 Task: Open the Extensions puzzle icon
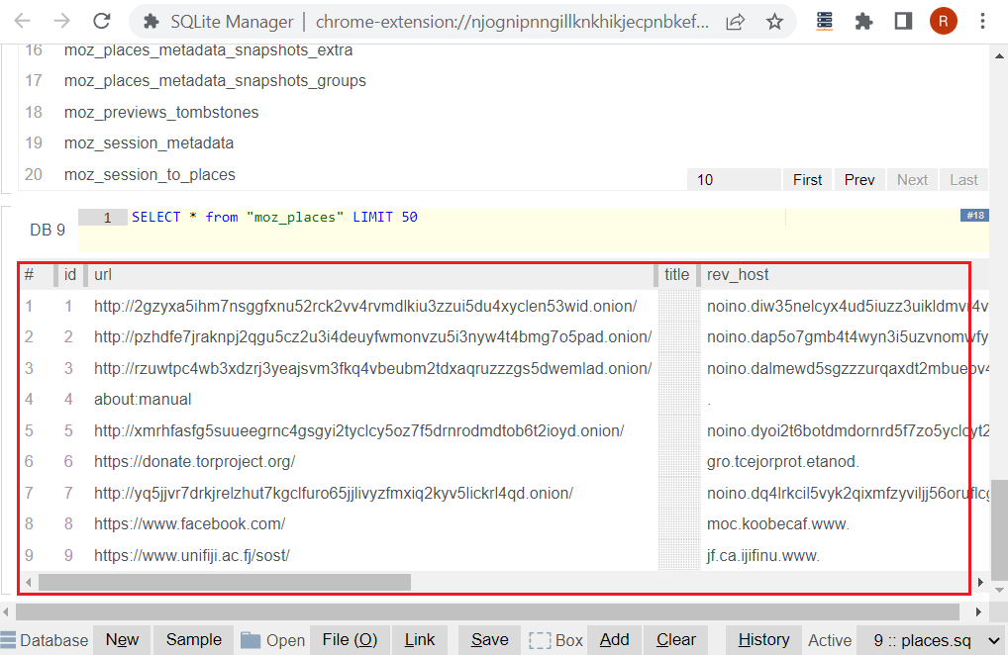(x=864, y=21)
